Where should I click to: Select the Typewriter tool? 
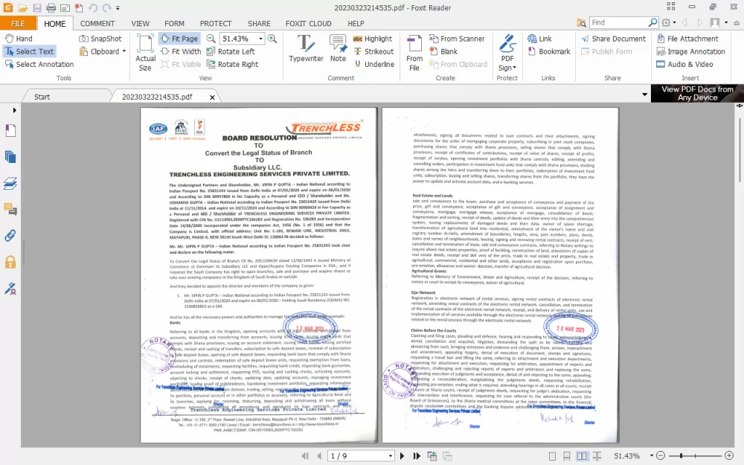point(306,48)
